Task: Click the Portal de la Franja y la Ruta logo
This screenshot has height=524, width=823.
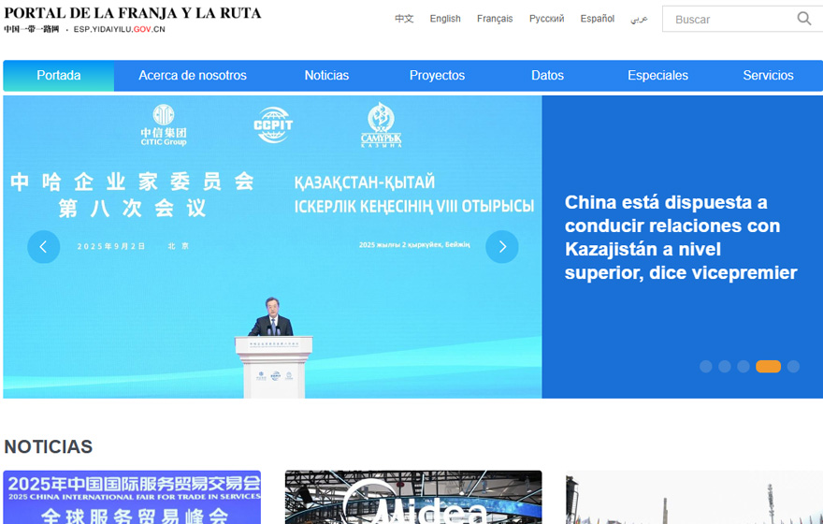Action: (132, 20)
